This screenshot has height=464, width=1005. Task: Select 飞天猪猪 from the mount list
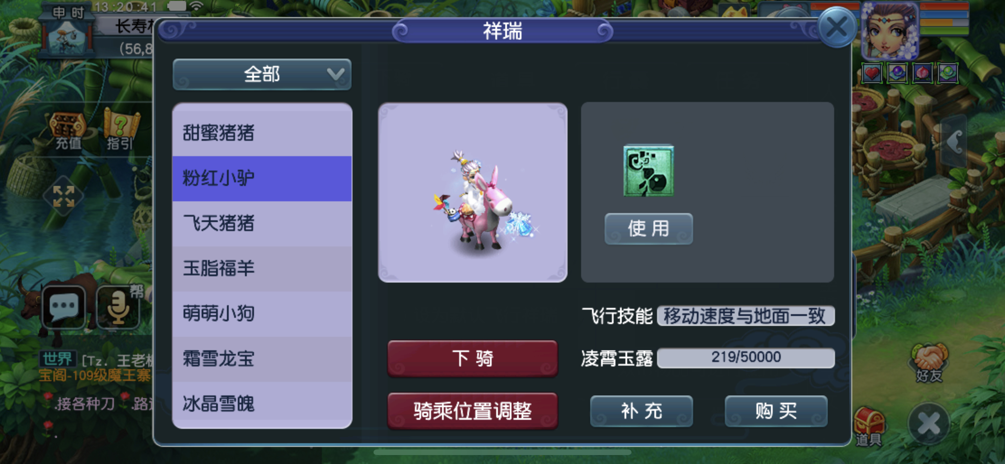point(262,223)
